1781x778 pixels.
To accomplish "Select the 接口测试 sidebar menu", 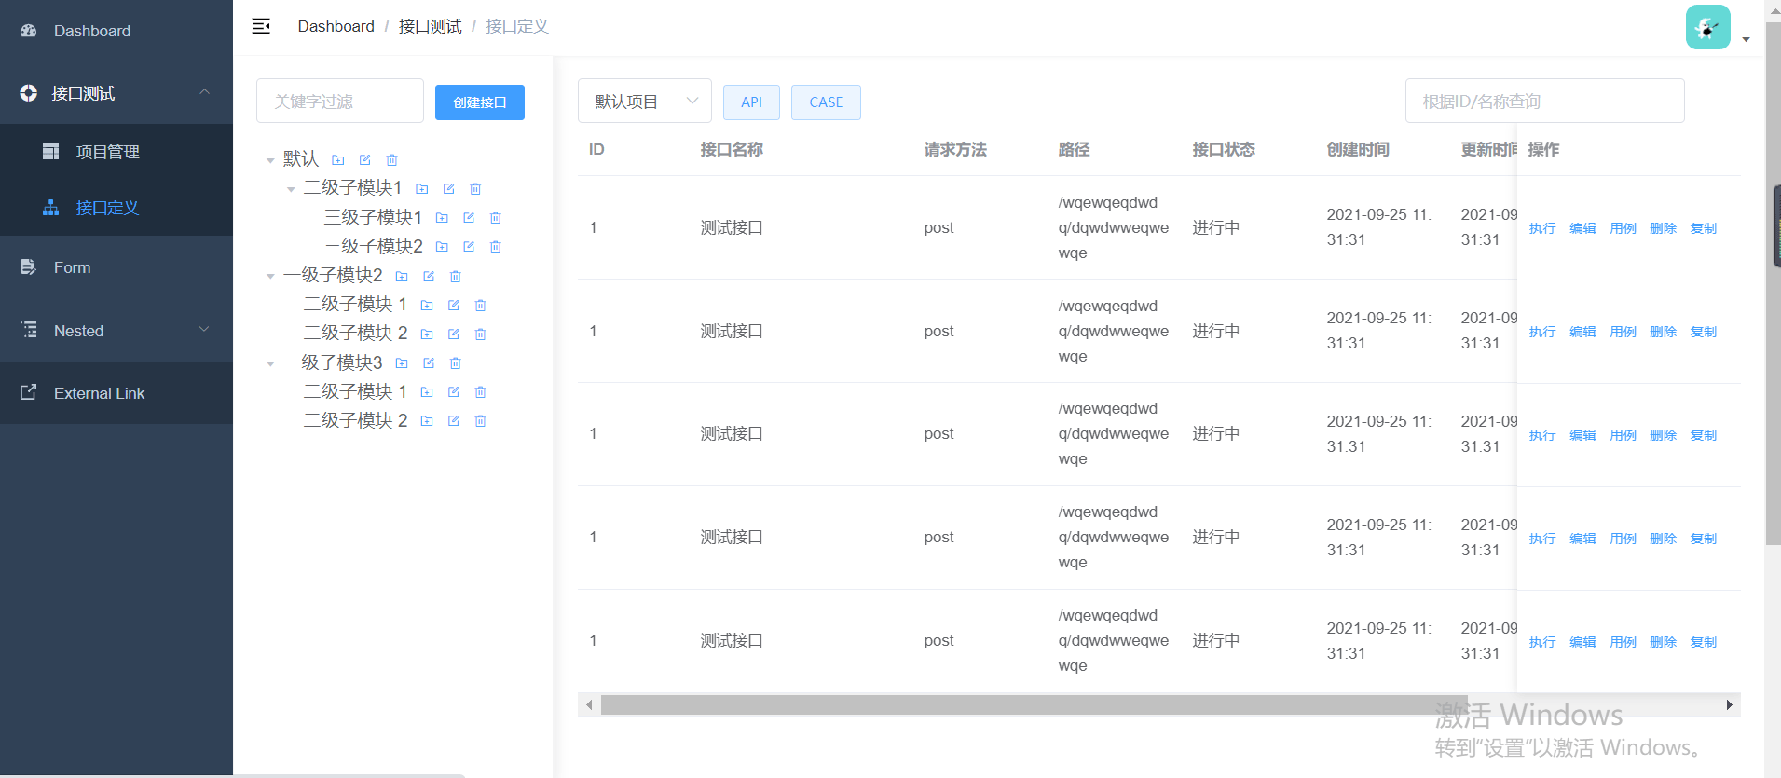I will [x=116, y=93].
